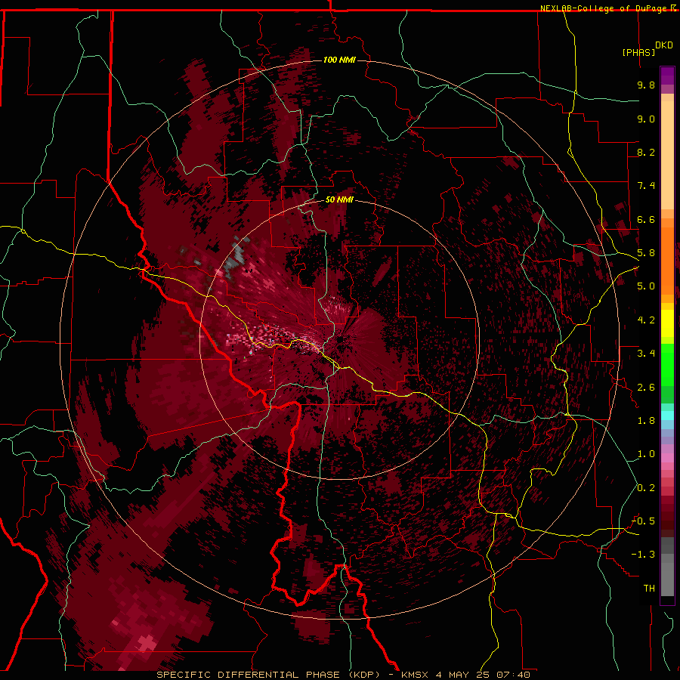Screen dimensions: 680x680
Task: Click the KMSX station identifier in caption
Action: point(415,675)
